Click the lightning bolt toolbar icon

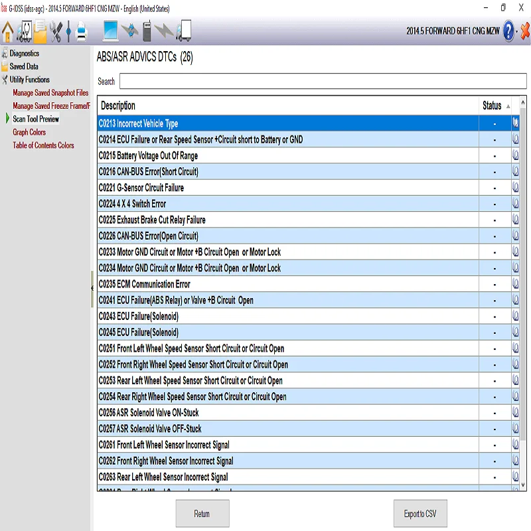(x=164, y=31)
